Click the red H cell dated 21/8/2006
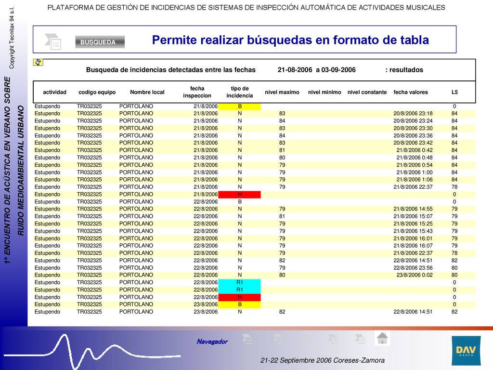The image size is (493, 370). 240,195
